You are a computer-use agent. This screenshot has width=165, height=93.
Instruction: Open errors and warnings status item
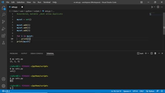(x=6, y=91)
